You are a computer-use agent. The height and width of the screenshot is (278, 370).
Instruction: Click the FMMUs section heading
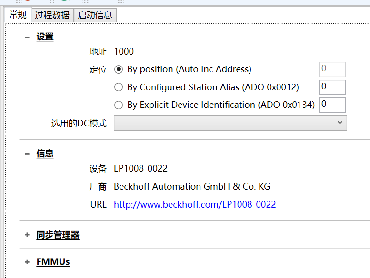pos(53,262)
